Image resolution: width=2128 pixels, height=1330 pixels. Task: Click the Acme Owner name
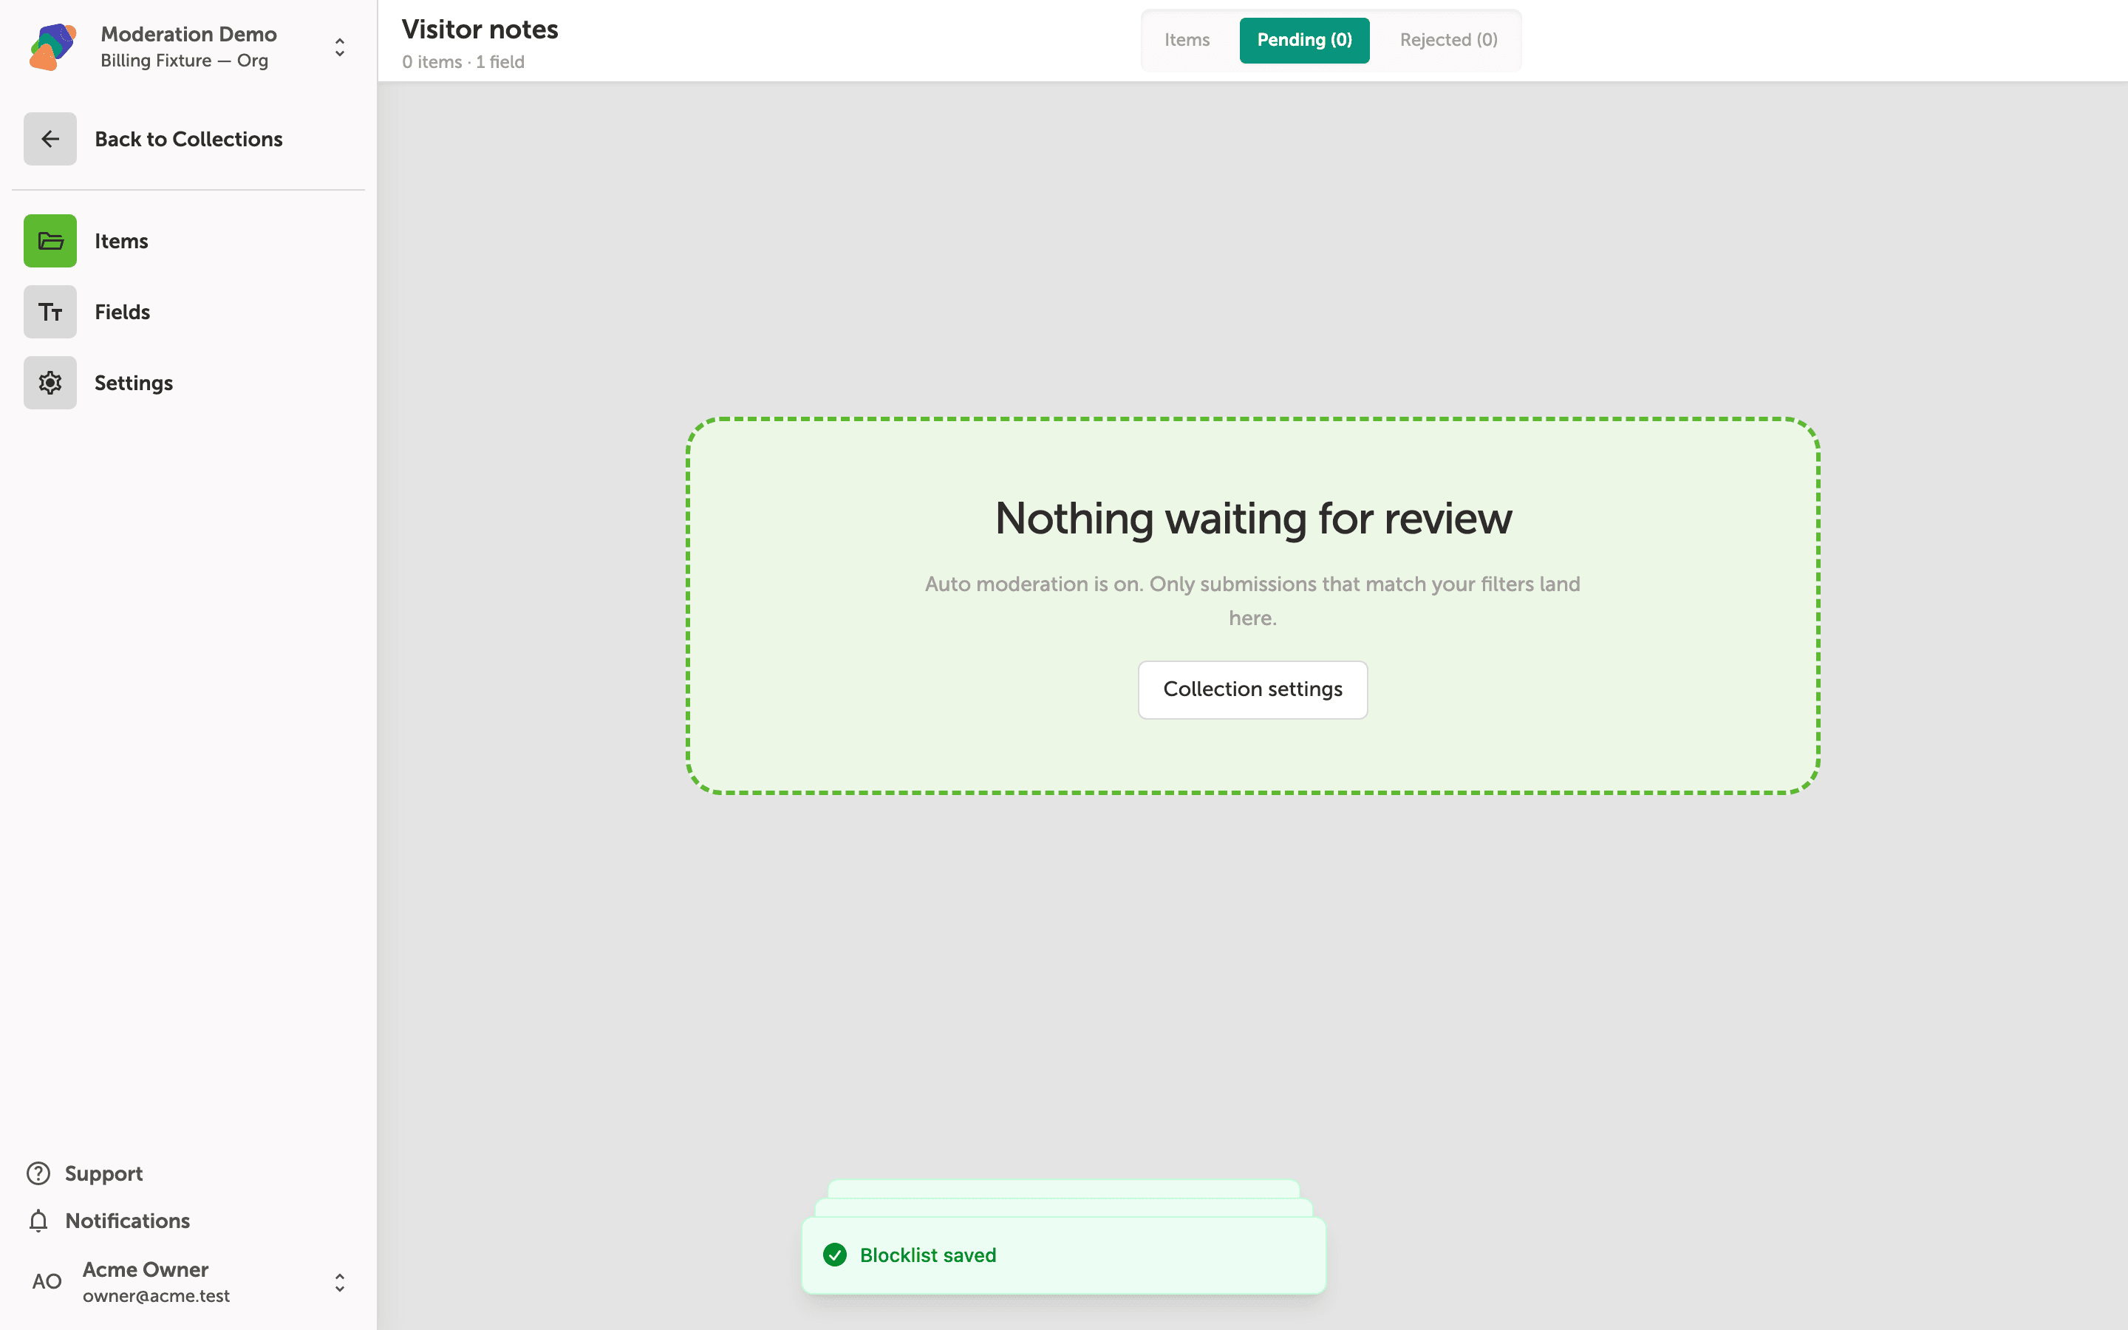(x=145, y=1269)
